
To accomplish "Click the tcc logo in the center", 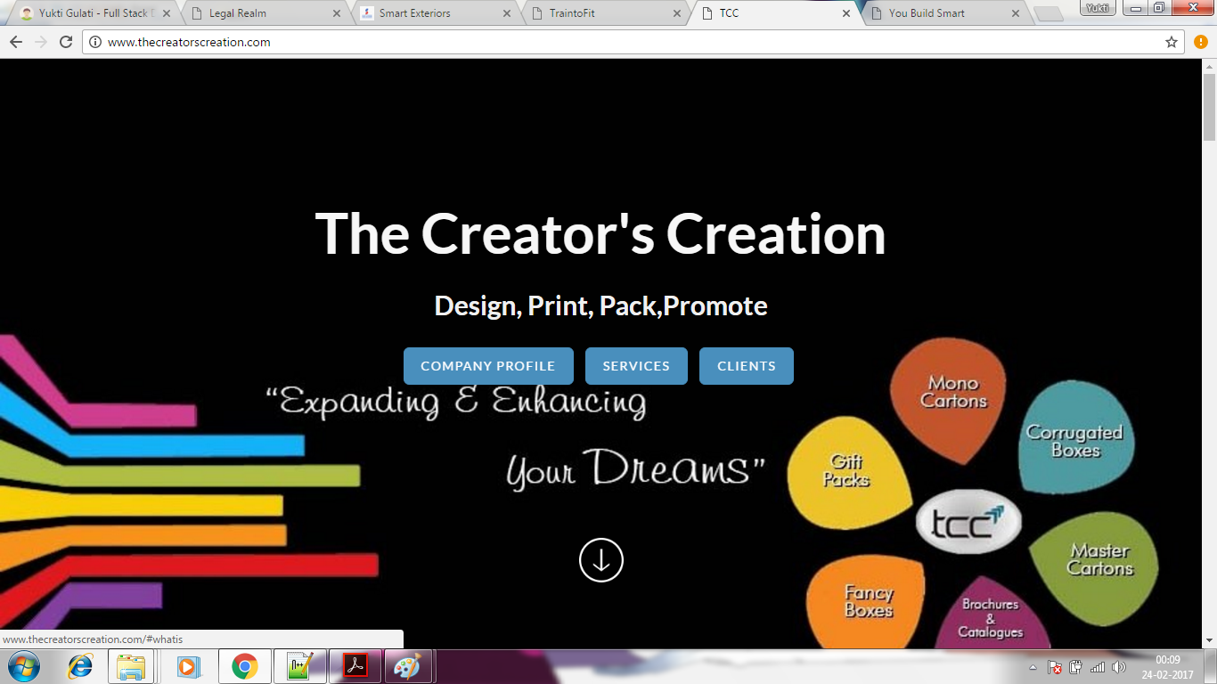I will point(968,522).
